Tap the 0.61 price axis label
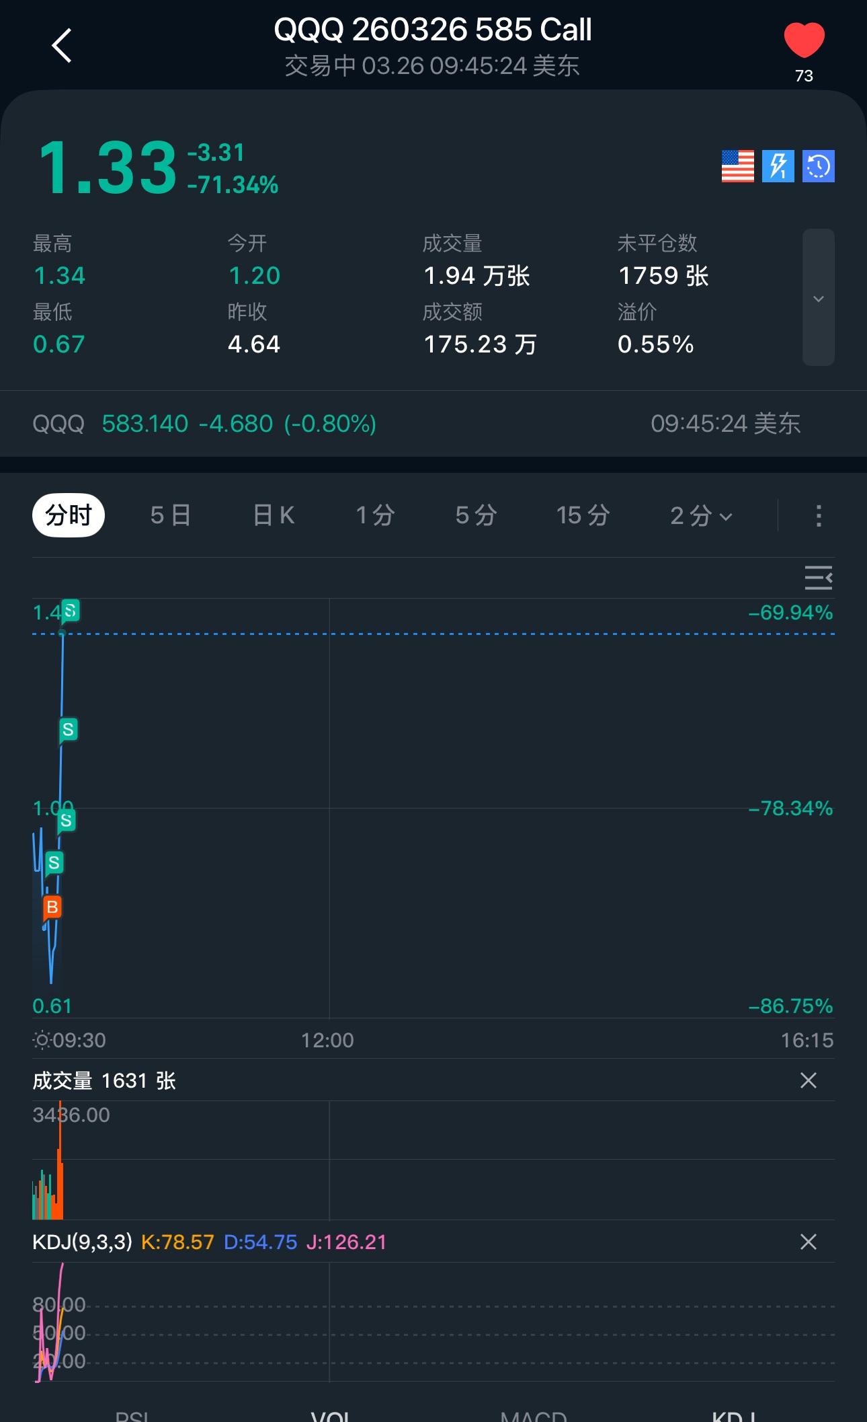The height and width of the screenshot is (1422, 867). click(x=52, y=1006)
